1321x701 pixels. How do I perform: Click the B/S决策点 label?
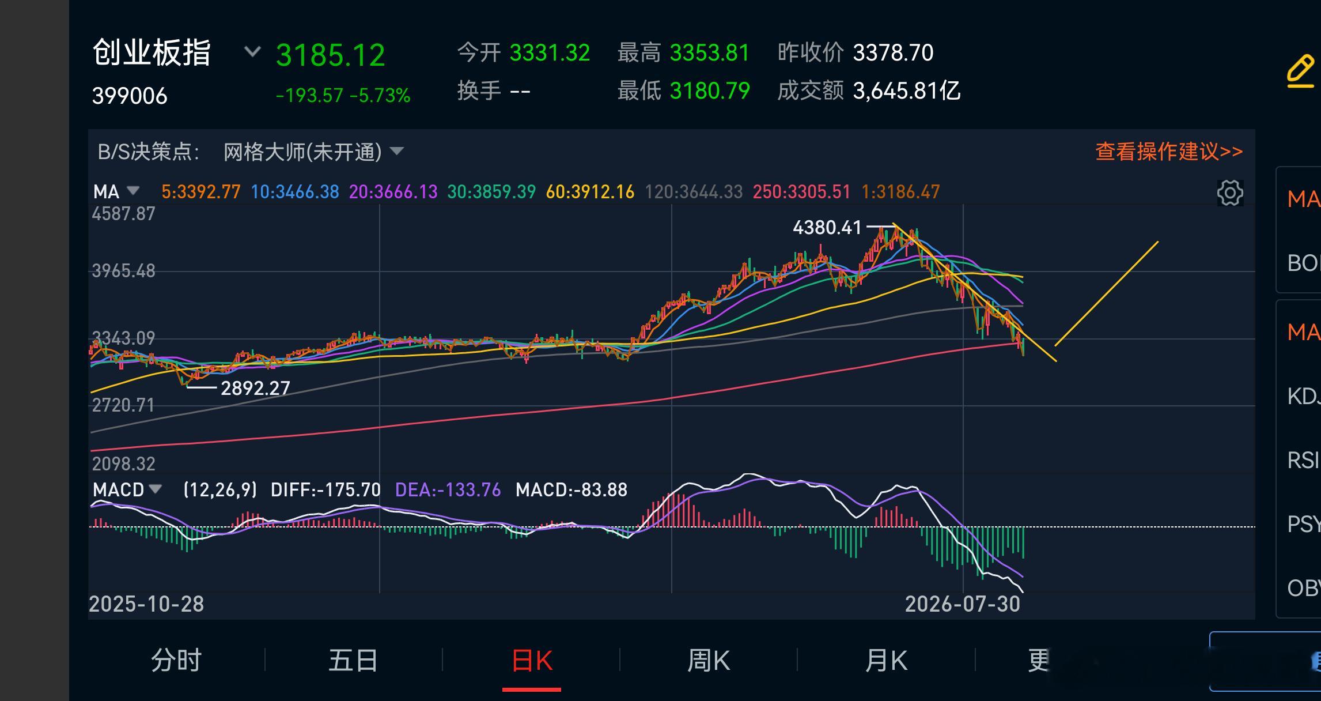[149, 152]
